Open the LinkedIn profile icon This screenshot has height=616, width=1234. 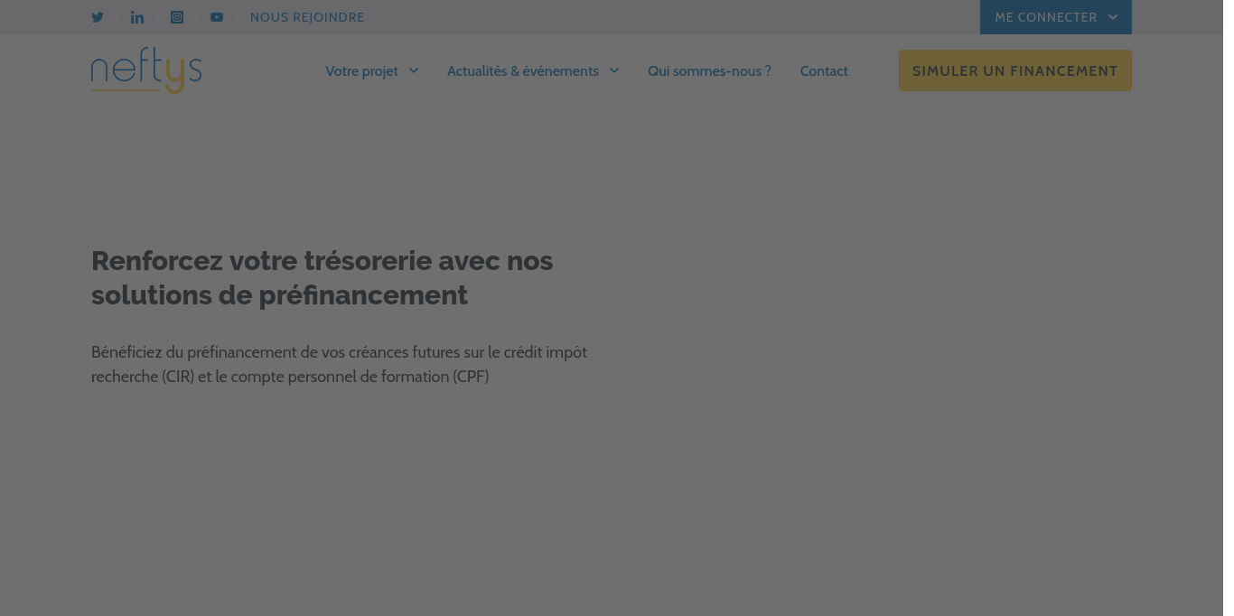(x=137, y=17)
